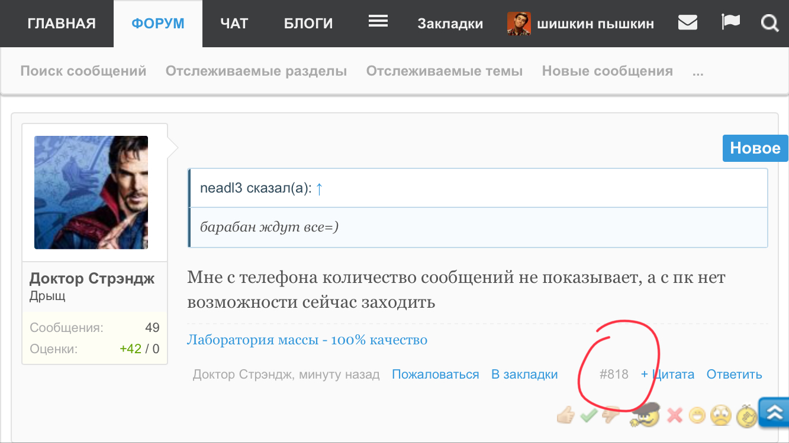
Task: Click the Пожаловаться link
Action: [435, 374]
